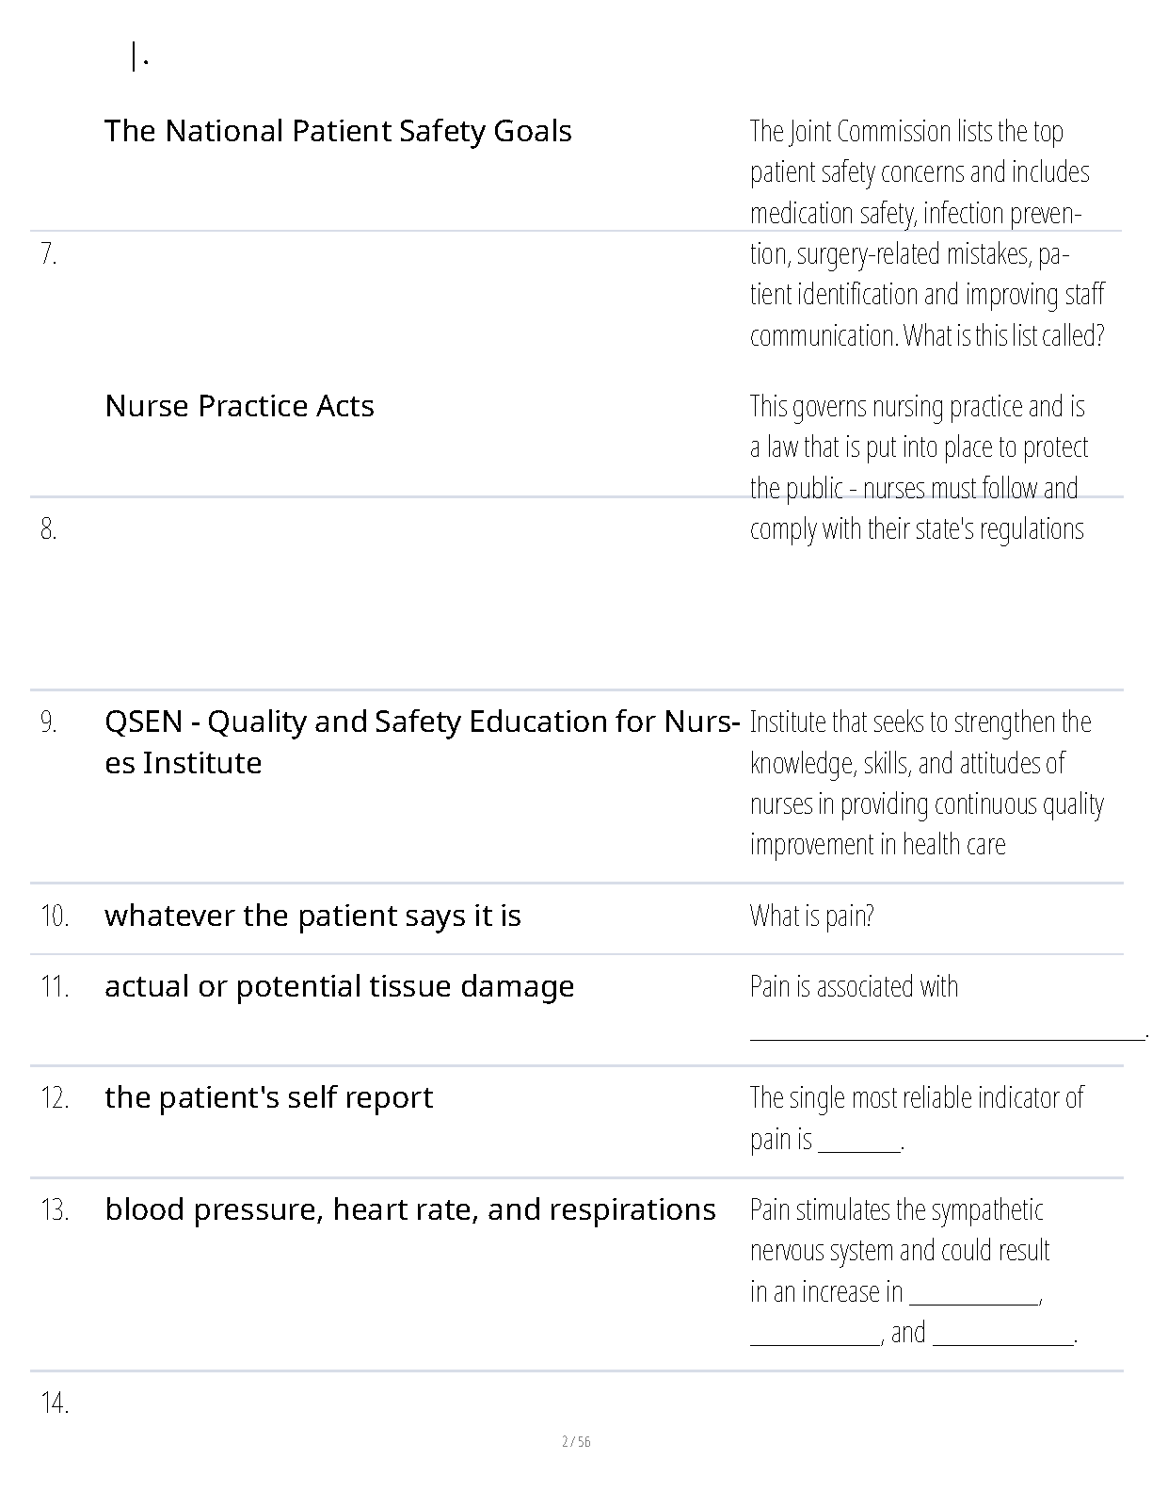Select "blood pressure, heart rate, and respirations"
Screen dimensions: 1152x1492
[409, 1209]
